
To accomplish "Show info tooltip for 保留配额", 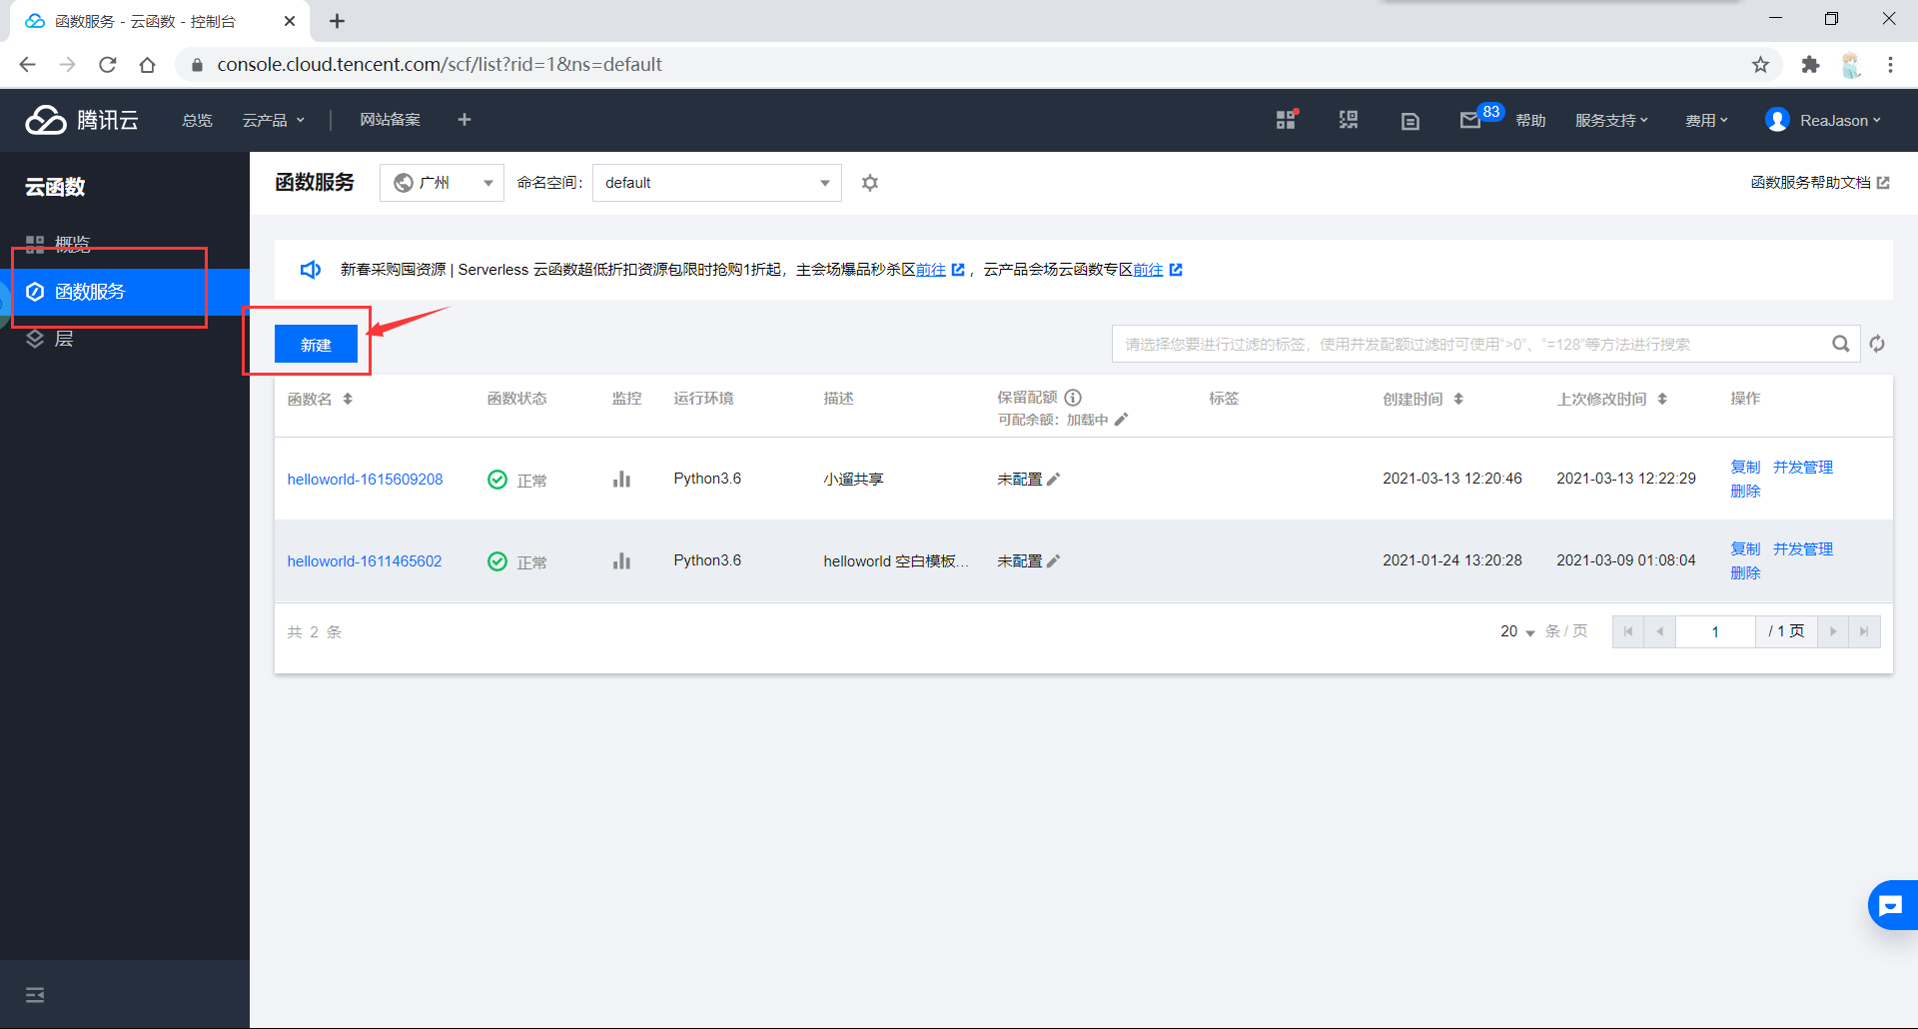I will [1073, 398].
